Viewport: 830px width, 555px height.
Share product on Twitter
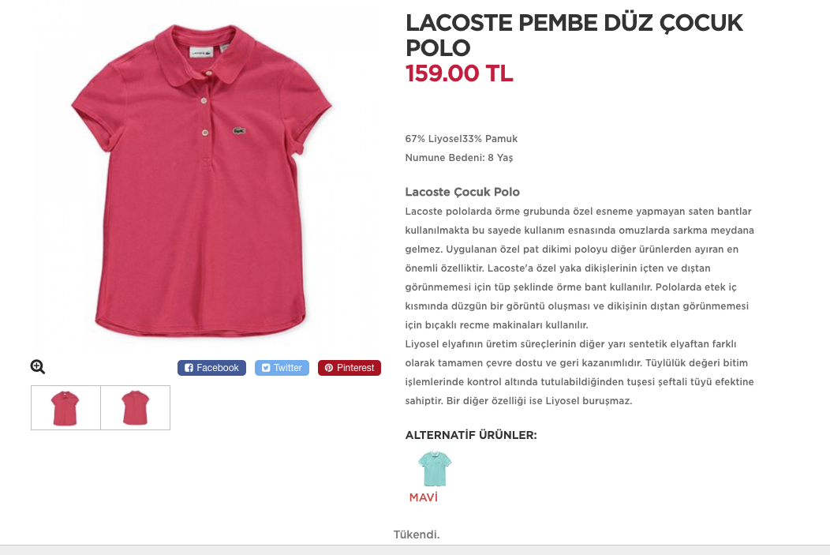[282, 368]
